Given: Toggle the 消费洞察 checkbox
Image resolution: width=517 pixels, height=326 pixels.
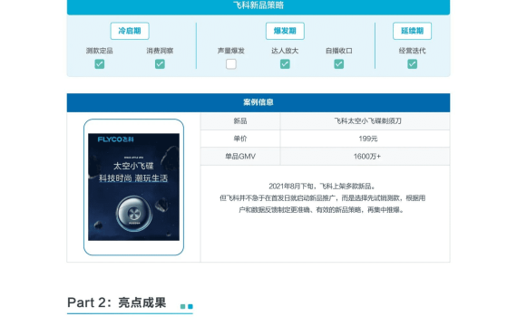Looking at the screenshot, I should coord(160,64).
